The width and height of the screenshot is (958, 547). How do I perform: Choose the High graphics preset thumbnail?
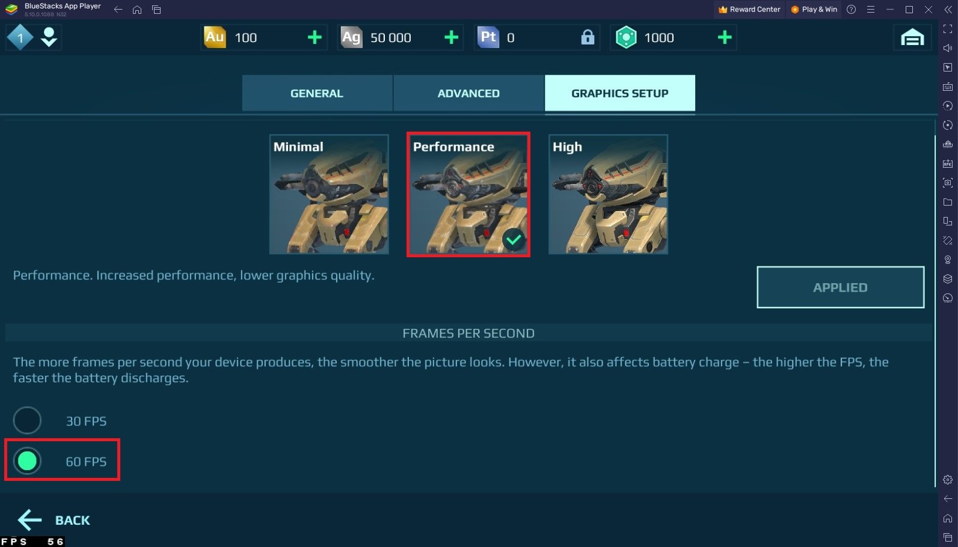608,194
